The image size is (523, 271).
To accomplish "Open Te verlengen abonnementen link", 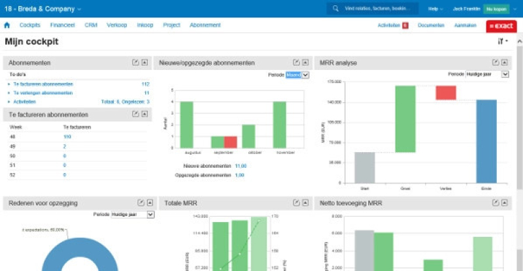I will pos(42,93).
